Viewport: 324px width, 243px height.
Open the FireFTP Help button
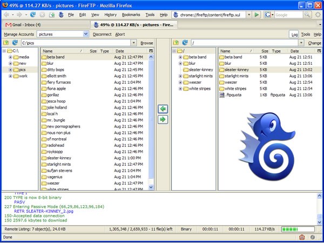coord(318,35)
